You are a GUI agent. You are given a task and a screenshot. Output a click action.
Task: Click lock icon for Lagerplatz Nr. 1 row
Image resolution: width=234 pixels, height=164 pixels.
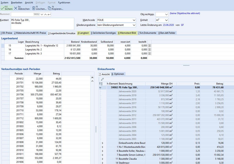[x=149, y=46]
